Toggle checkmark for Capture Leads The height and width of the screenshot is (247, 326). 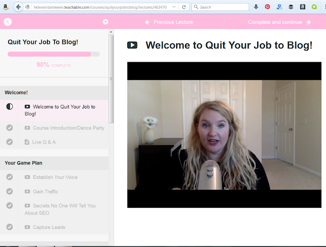tap(9, 227)
